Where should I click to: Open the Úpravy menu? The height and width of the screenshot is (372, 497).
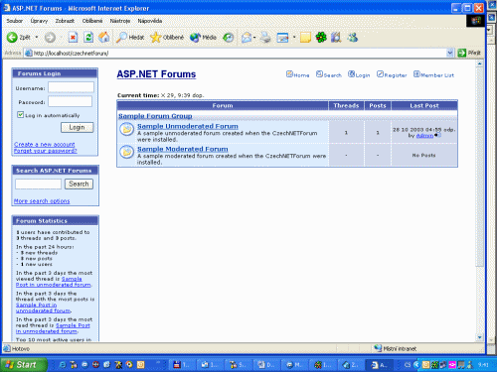pyautogui.click(x=39, y=21)
